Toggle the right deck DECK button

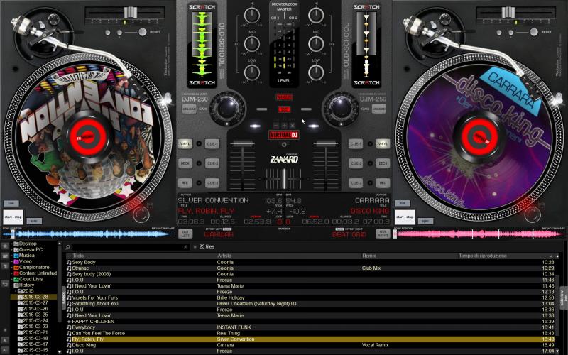click(x=383, y=163)
